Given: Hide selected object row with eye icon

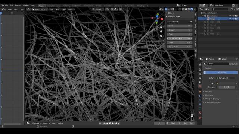Looking at the screenshot, I should pyautogui.click(x=233, y=19).
